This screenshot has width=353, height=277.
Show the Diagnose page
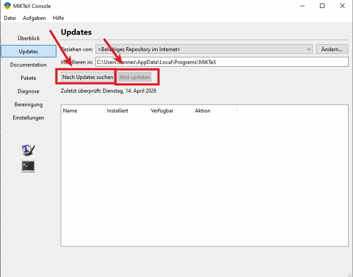tap(29, 91)
